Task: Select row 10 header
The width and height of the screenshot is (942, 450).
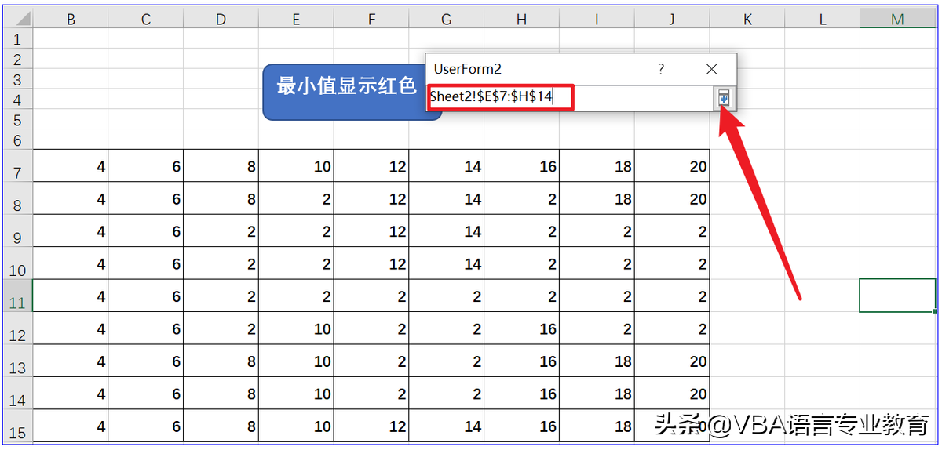Action: point(17,263)
